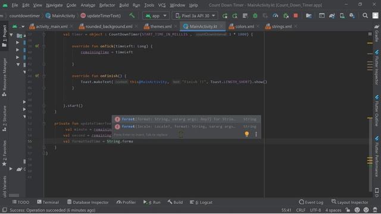This screenshot has height=214, width=381.
Task: Click the override gutter icon beside onTick
Action: coord(37,46)
